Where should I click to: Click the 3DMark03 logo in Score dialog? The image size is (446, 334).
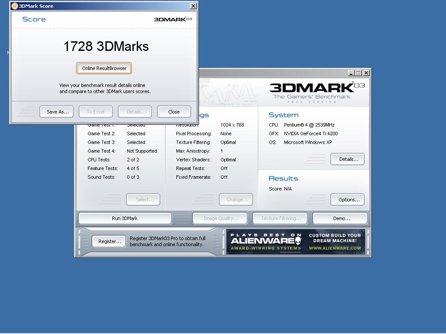point(173,19)
